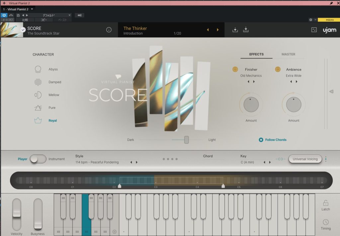Click the Latch lock icon
Screen dimensions: 340x236
(x=325, y=203)
